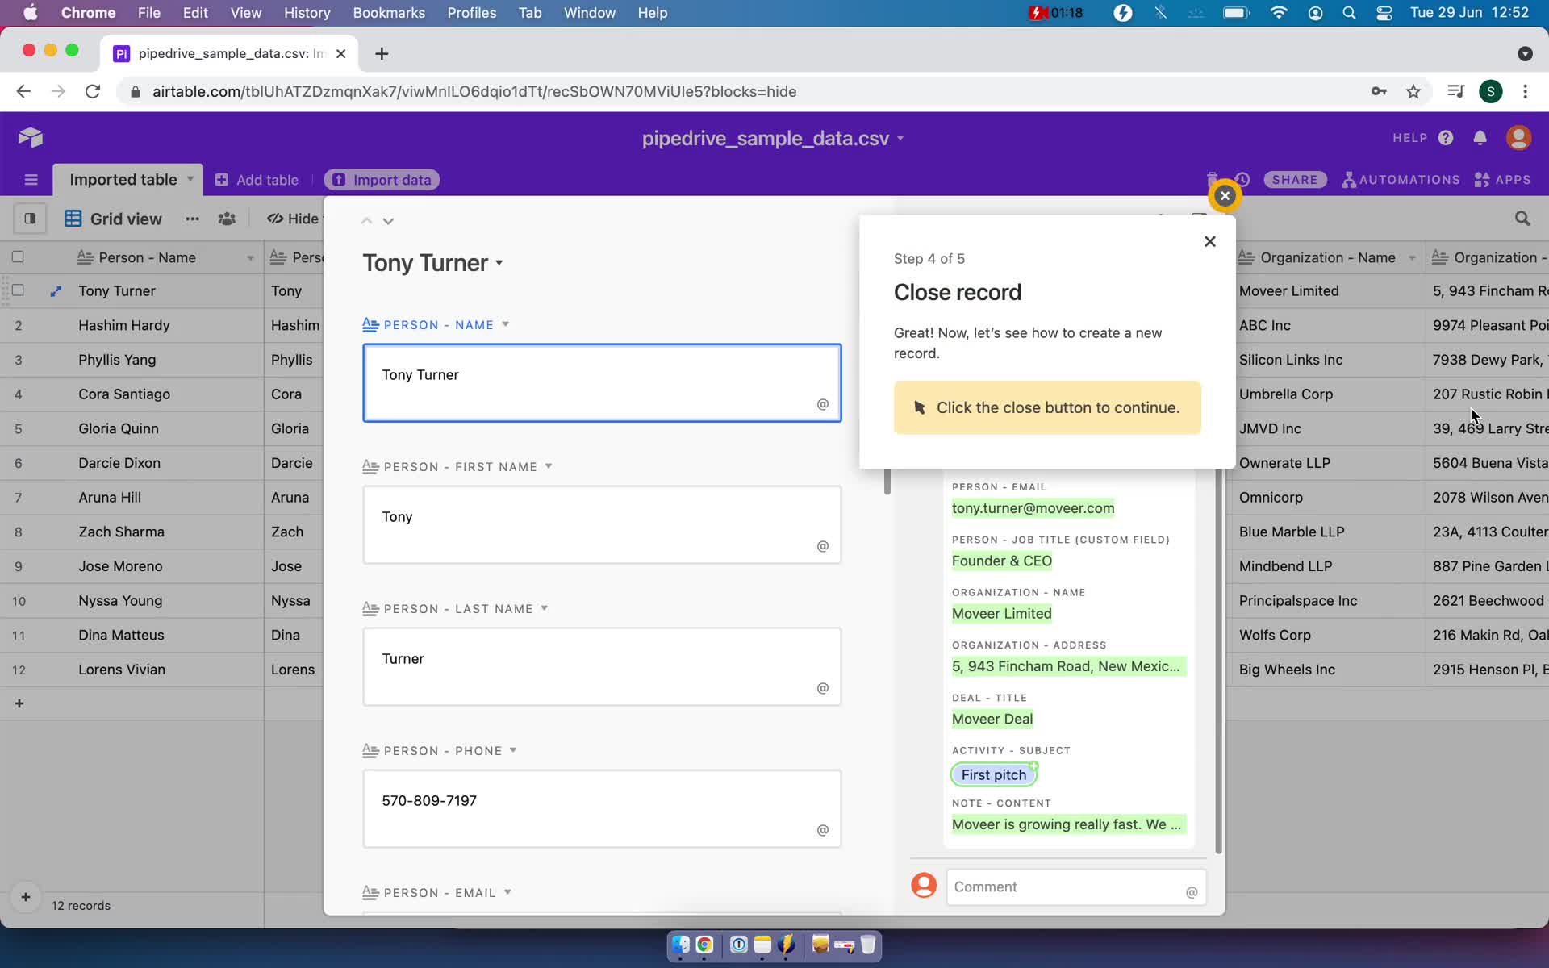The image size is (1549, 968).
Task: Open the Profiles menu
Action: [472, 13]
